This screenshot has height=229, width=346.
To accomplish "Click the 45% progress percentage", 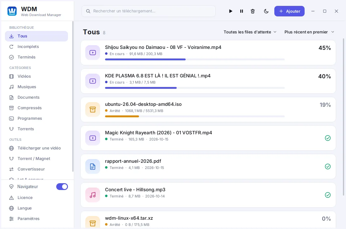I will click(x=325, y=48).
